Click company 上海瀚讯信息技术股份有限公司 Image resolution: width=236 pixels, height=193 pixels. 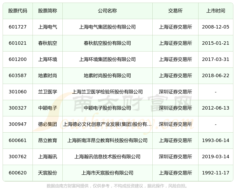[108, 157]
